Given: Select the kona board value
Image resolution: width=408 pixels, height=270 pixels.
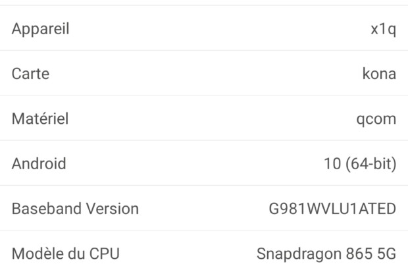Looking at the screenshot, I should coord(379,74).
